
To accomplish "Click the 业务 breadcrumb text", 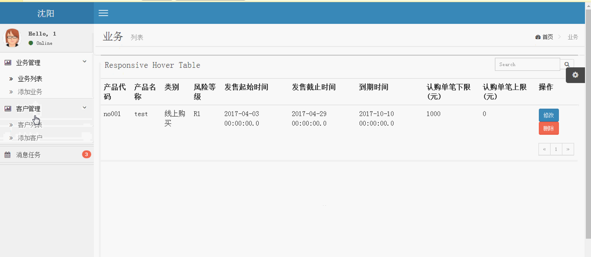I will (x=573, y=37).
